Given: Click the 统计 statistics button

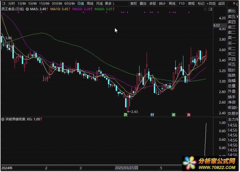Looking at the screenshot, I should tap(162, 3).
